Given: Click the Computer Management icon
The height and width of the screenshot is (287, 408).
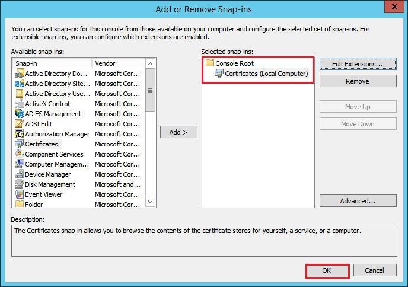Looking at the screenshot, I should (x=20, y=164).
